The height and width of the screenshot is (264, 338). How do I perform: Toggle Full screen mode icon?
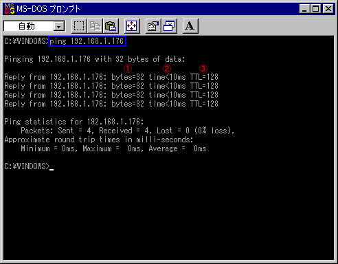pos(132,26)
